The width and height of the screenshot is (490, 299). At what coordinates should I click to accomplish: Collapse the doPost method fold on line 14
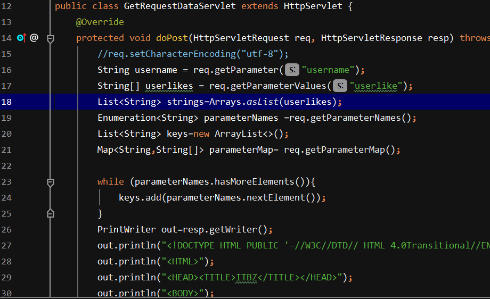click(50, 39)
